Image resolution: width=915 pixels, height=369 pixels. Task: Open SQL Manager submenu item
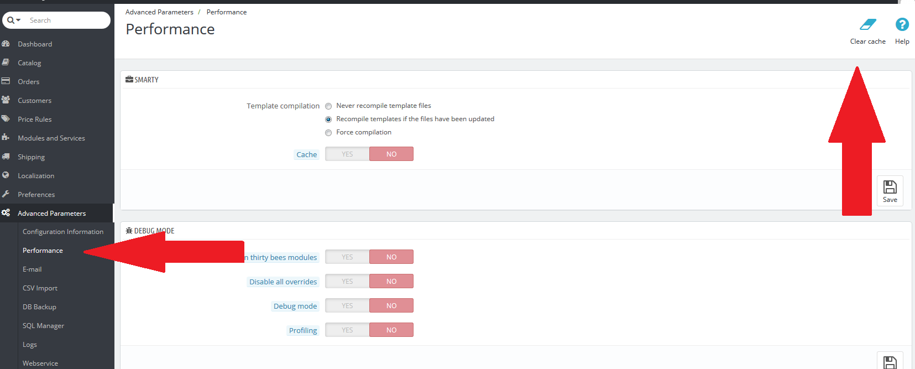coord(43,326)
